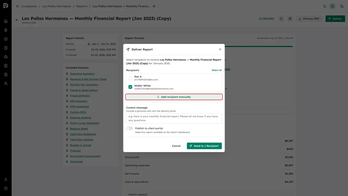Open notifications bell icon
The width and height of the screenshot is (348, 196).
click(x=325, y=6)
